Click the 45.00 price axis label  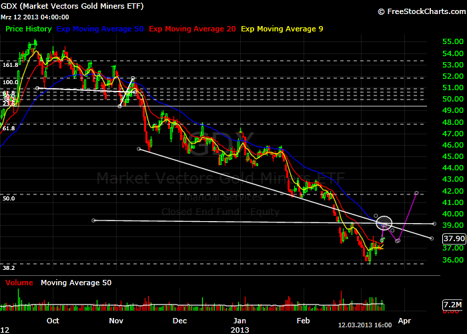[453, 156]
